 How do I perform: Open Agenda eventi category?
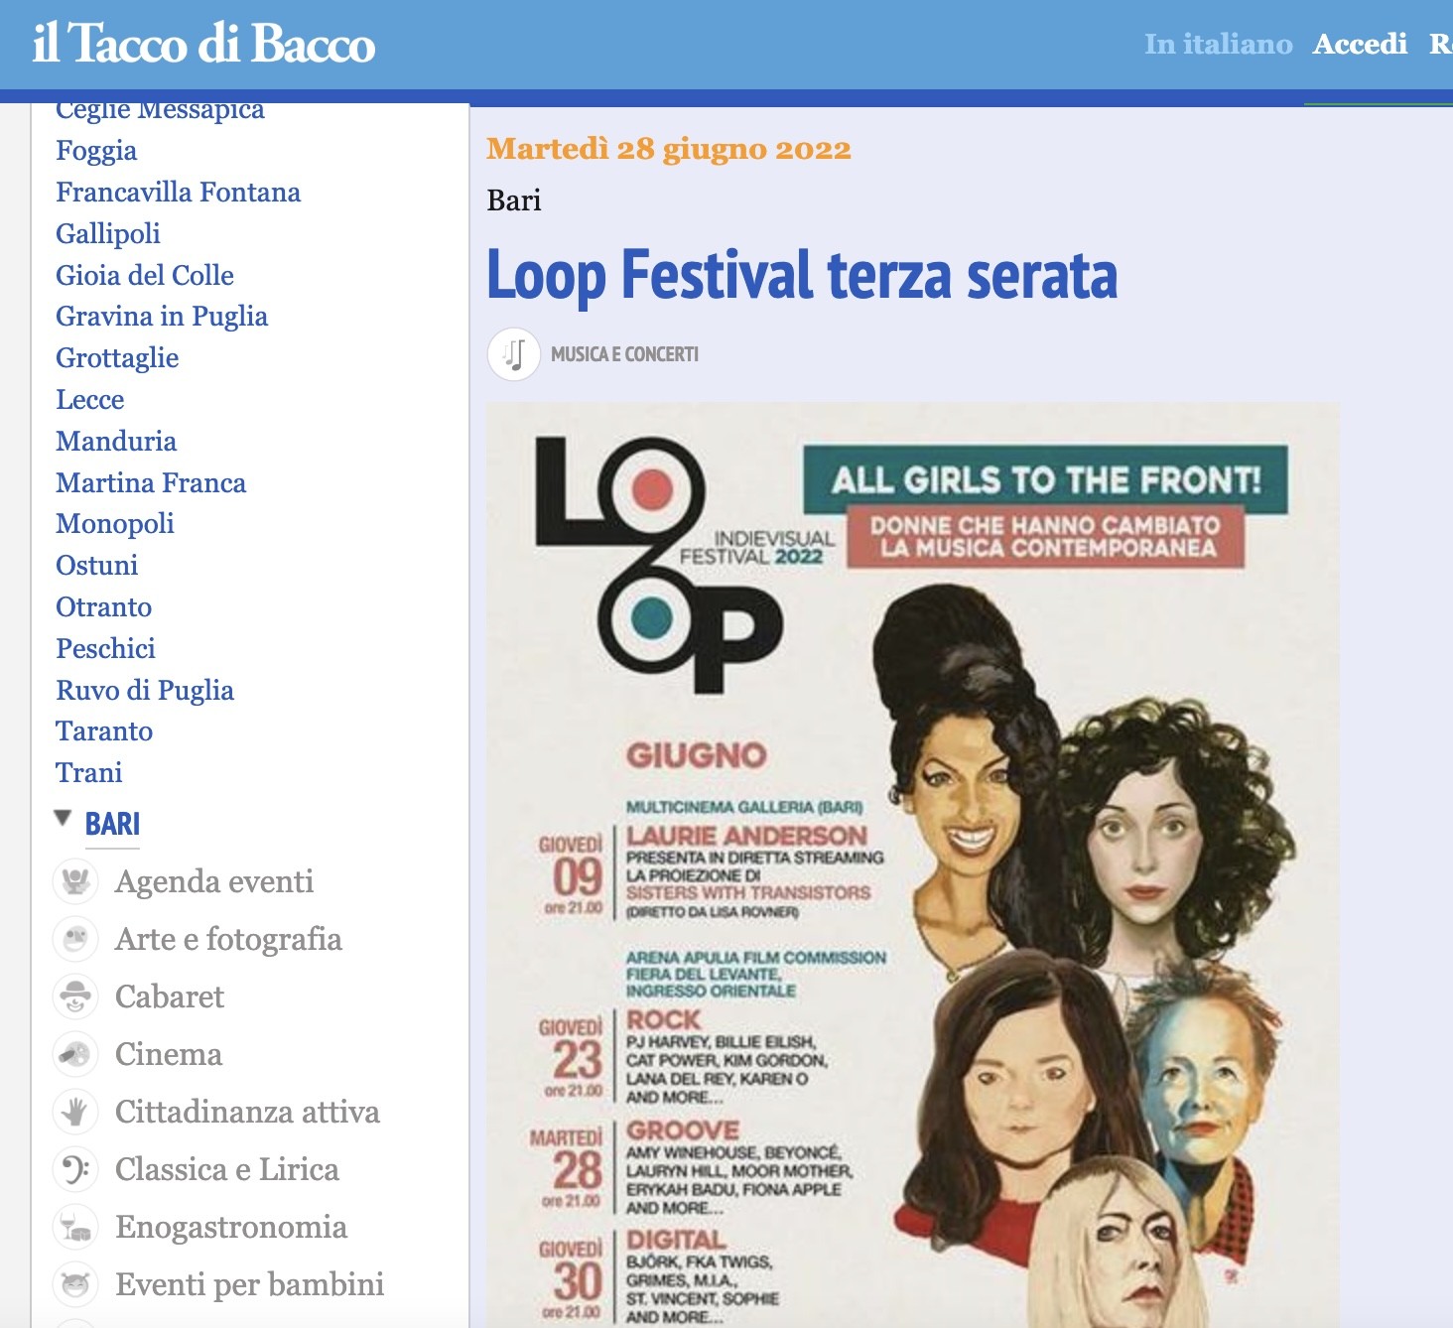coord(214,881)
